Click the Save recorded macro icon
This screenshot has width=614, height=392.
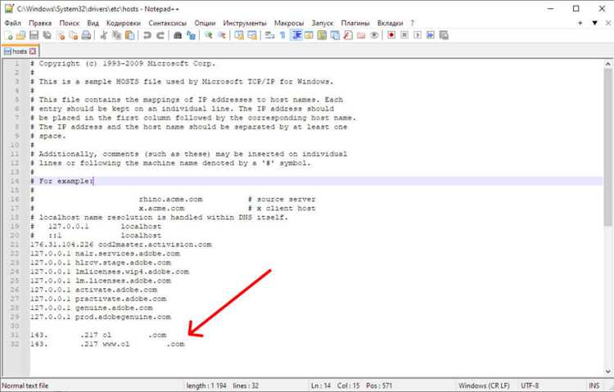click(444, 35)
